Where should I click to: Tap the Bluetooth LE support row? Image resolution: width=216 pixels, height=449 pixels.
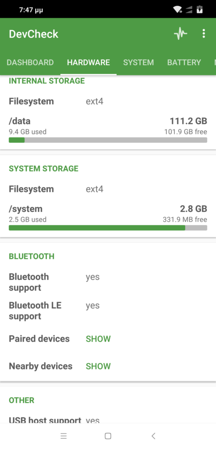tap(108, 311)
